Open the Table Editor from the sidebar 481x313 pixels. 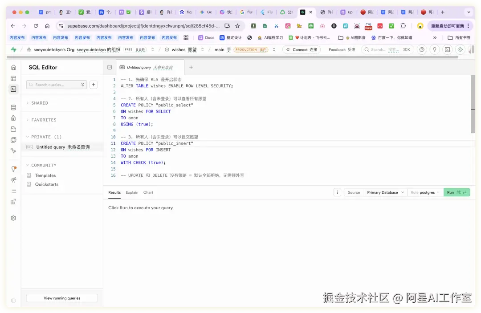[13, 78]
